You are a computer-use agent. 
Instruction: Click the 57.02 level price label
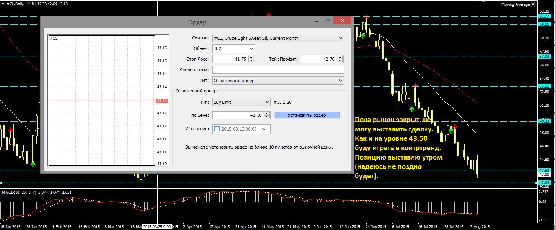coord(544,57)
